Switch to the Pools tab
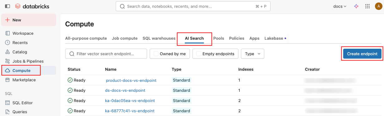This screenshot has width=384, height=116. [219, 38]
